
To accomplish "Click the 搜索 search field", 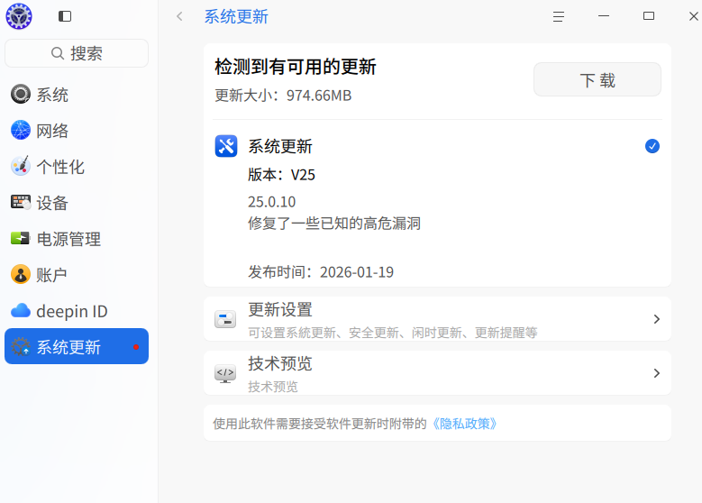I will coord(77,53).
